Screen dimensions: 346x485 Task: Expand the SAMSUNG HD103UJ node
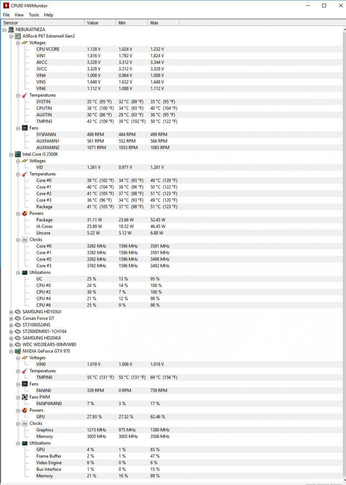point(11,312)
